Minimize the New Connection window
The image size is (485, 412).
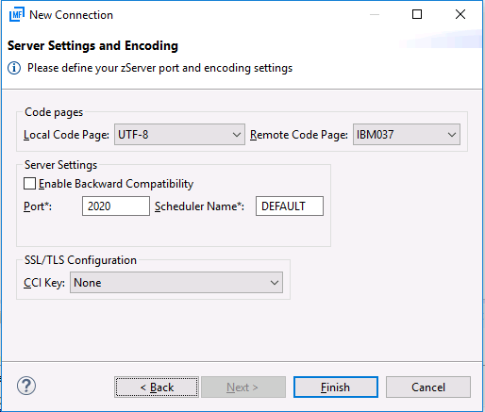pyautogui.click(x=375, y=14)
